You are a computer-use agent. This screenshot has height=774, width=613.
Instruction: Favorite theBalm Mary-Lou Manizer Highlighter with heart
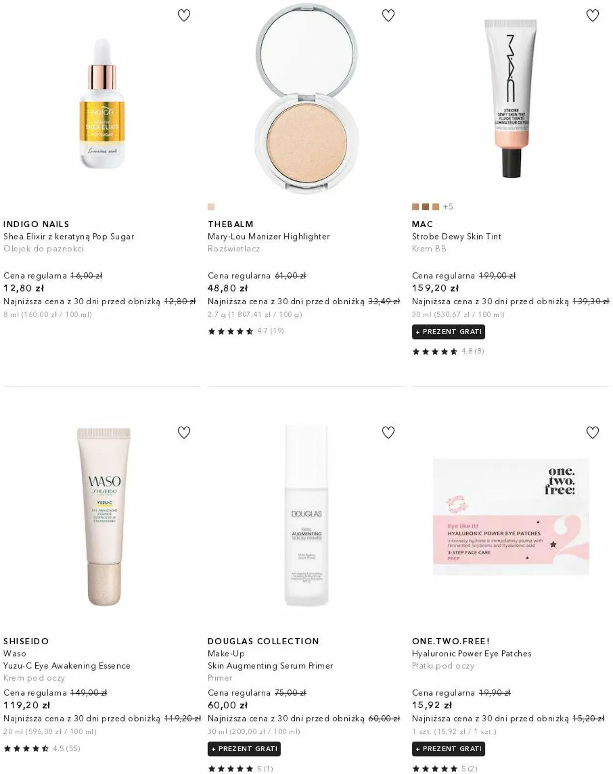click(x=388, y=16)
